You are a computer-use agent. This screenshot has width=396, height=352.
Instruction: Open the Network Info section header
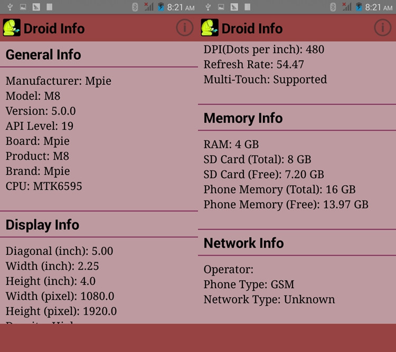coord(244,243)
